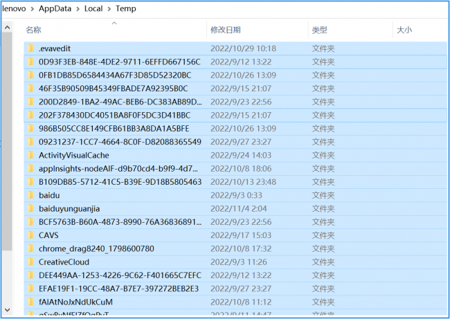The image size is (450, 319).
Task: Click the fAlAtNoJxNdUkCuM folder icon
Action: coord(31,302)
